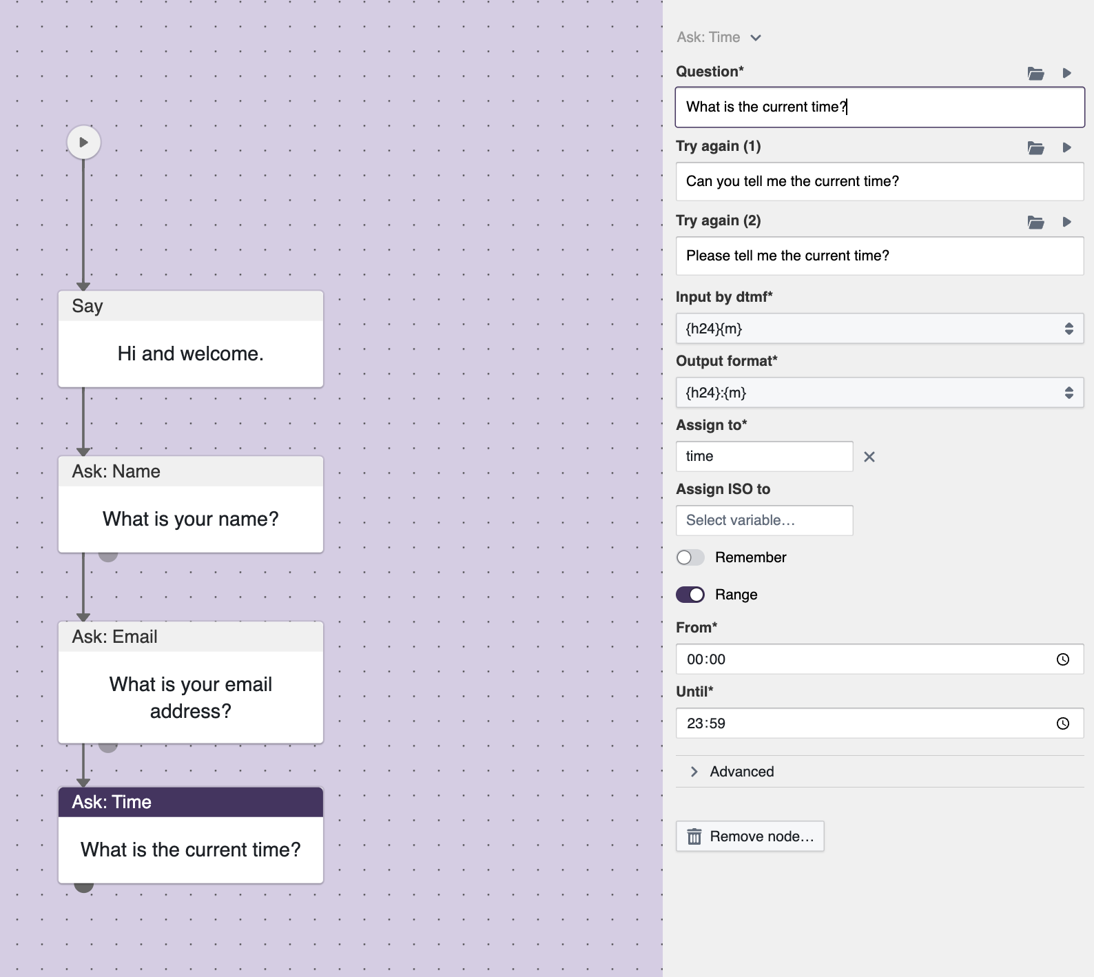This screenshot has width=1094, height=977.
Task: Open the Input by dtmf dropdown
Action: 879,329
